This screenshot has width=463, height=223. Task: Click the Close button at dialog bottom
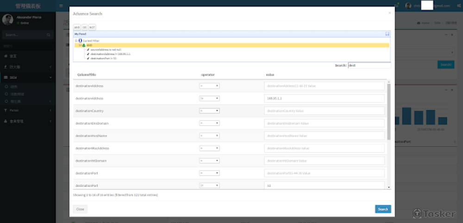(80, 209)
